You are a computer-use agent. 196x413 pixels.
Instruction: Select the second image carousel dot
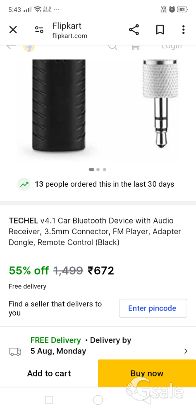[98, 170]
